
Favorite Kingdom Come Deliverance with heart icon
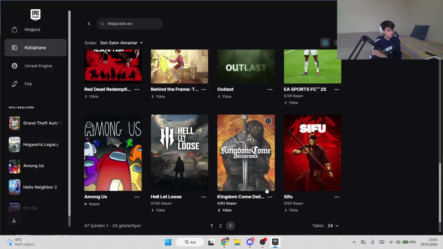pyautogui.click(x=268, y=121)
